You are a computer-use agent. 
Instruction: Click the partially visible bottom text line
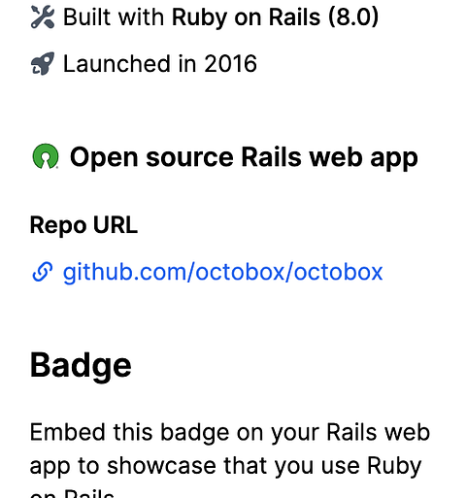coord(72,493)
